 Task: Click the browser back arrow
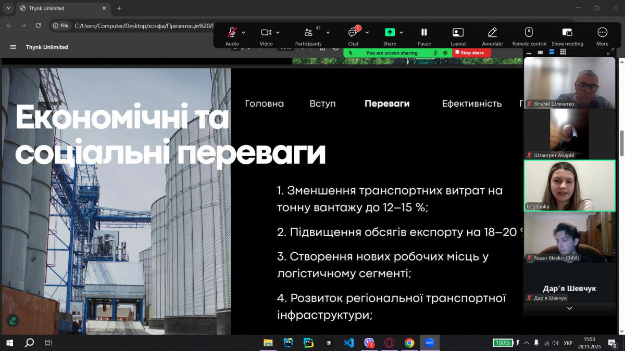8,24
